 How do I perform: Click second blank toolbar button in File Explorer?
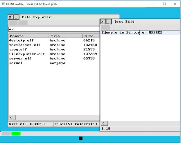point(23,23)
